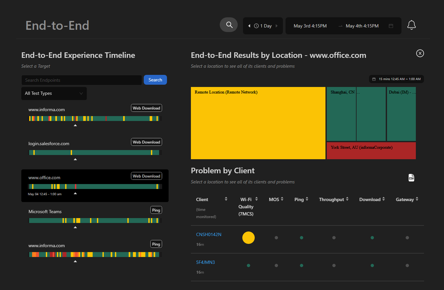Click the yellow Wi-Fi Quality dot for CNSH0142N

click(x=248, y=237)
